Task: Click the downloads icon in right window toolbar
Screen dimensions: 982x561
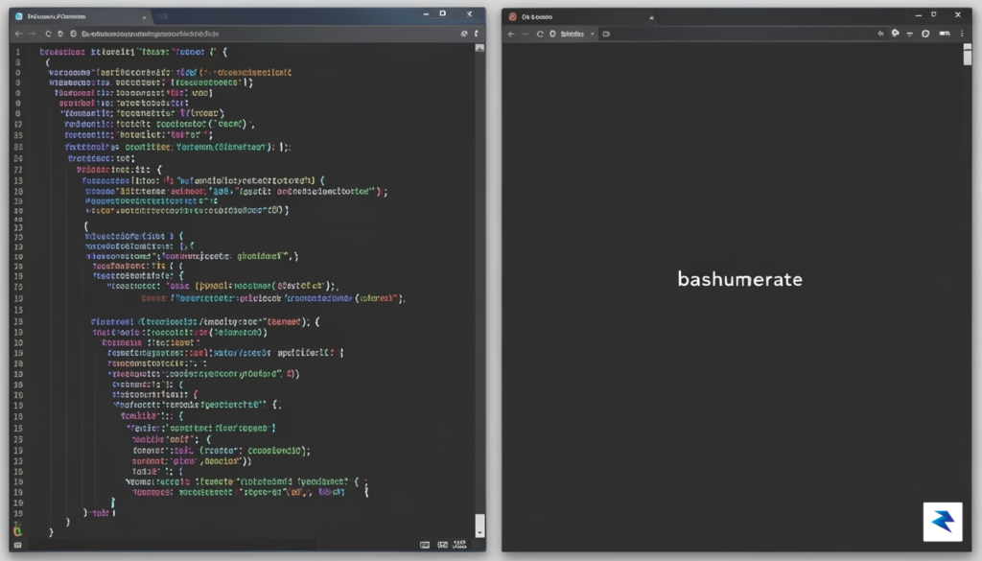Action: click(x=910, y=34)
